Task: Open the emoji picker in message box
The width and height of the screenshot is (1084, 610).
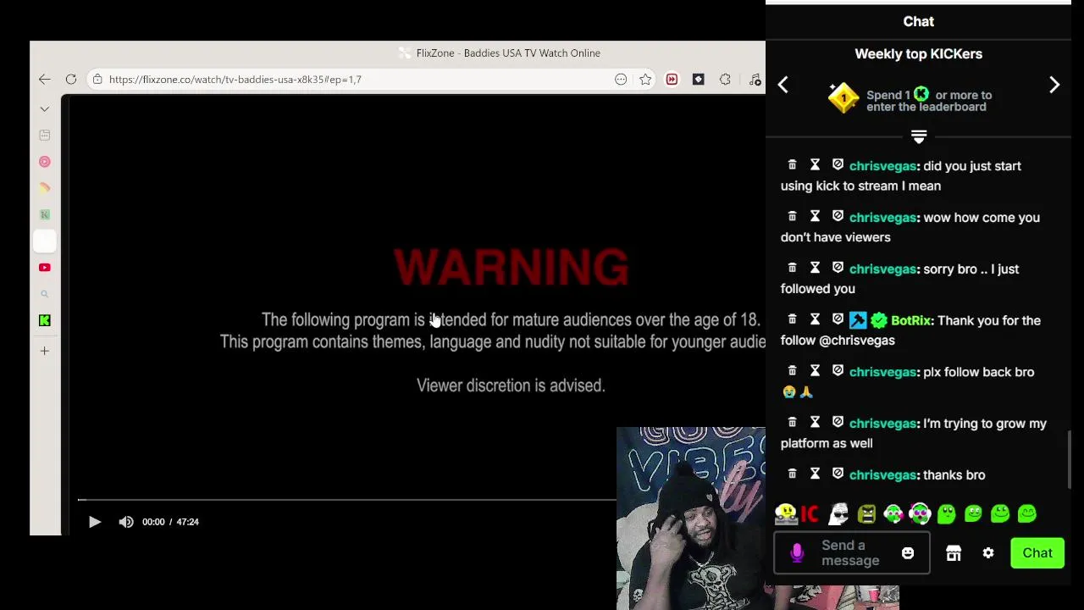Action: click(x=908, y=553)
